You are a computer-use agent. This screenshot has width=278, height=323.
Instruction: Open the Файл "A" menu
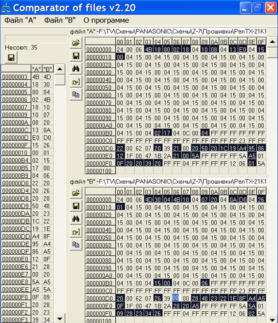20,20
